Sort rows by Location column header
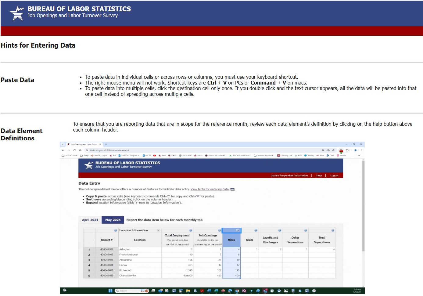The width and height of the screenshot is (423, 296). pyautogui.click(x=140, y=240)
